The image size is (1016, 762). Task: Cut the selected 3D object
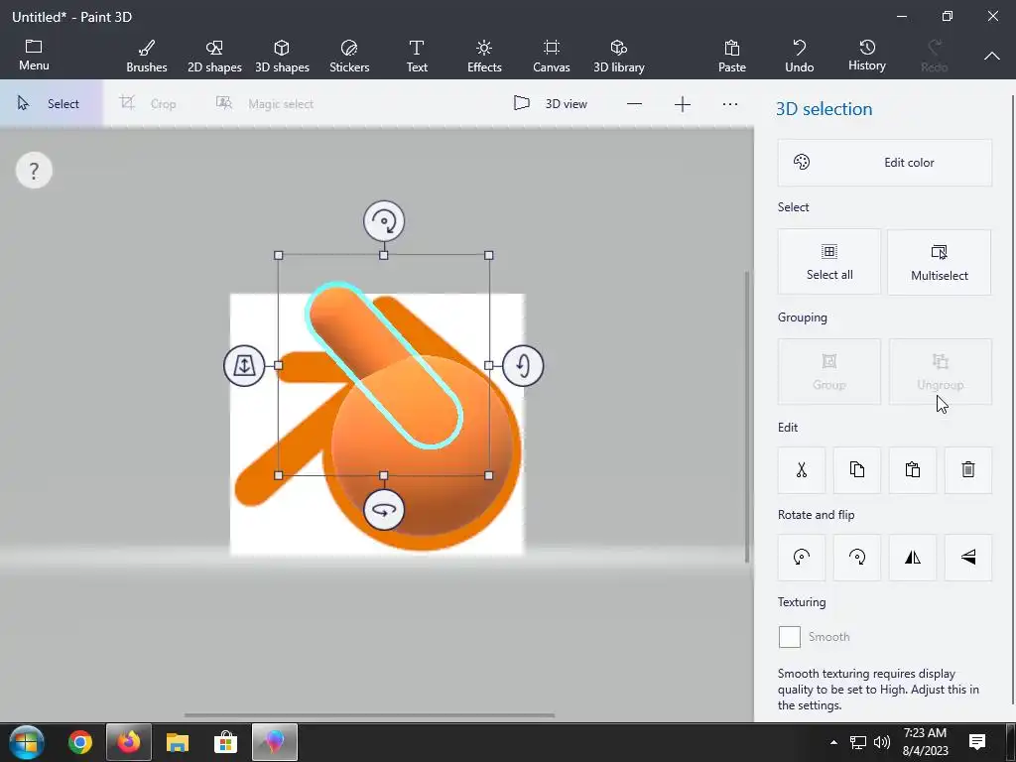tap(802, 469)
